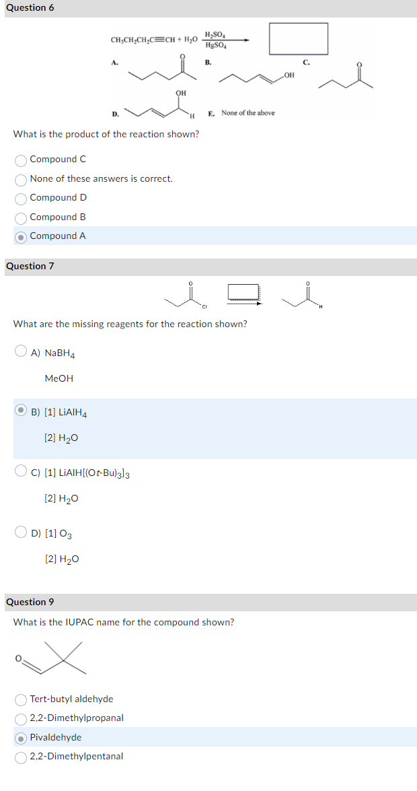This screenshot has width=417, height=791.
Task: Select Compound D for Question 6
Action: pyautogui.click(x=20, y=198)
